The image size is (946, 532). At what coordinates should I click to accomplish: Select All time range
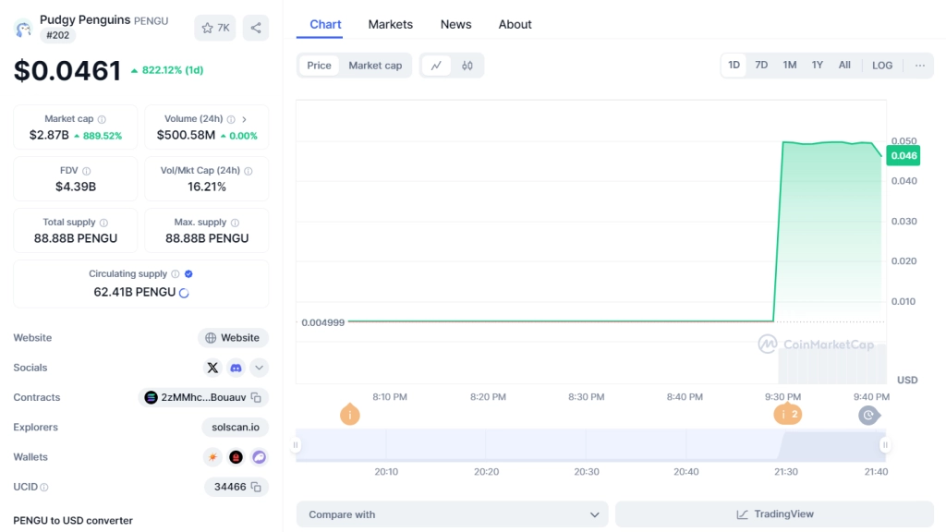844,65
